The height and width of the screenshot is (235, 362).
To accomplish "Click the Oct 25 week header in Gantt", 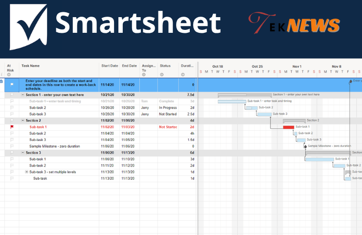I will pyautogui.click(x=257, y=66).
